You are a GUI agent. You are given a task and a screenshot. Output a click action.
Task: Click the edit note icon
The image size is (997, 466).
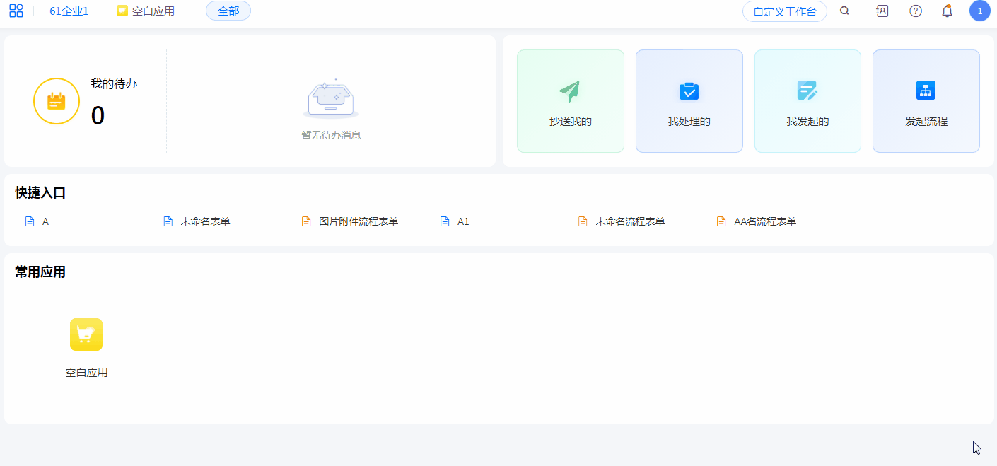[807, 91]
